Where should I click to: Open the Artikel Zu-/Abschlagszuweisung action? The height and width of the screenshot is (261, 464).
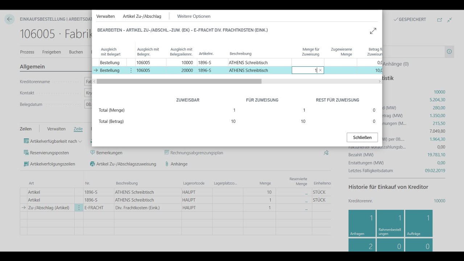click(x=123, y=164)
